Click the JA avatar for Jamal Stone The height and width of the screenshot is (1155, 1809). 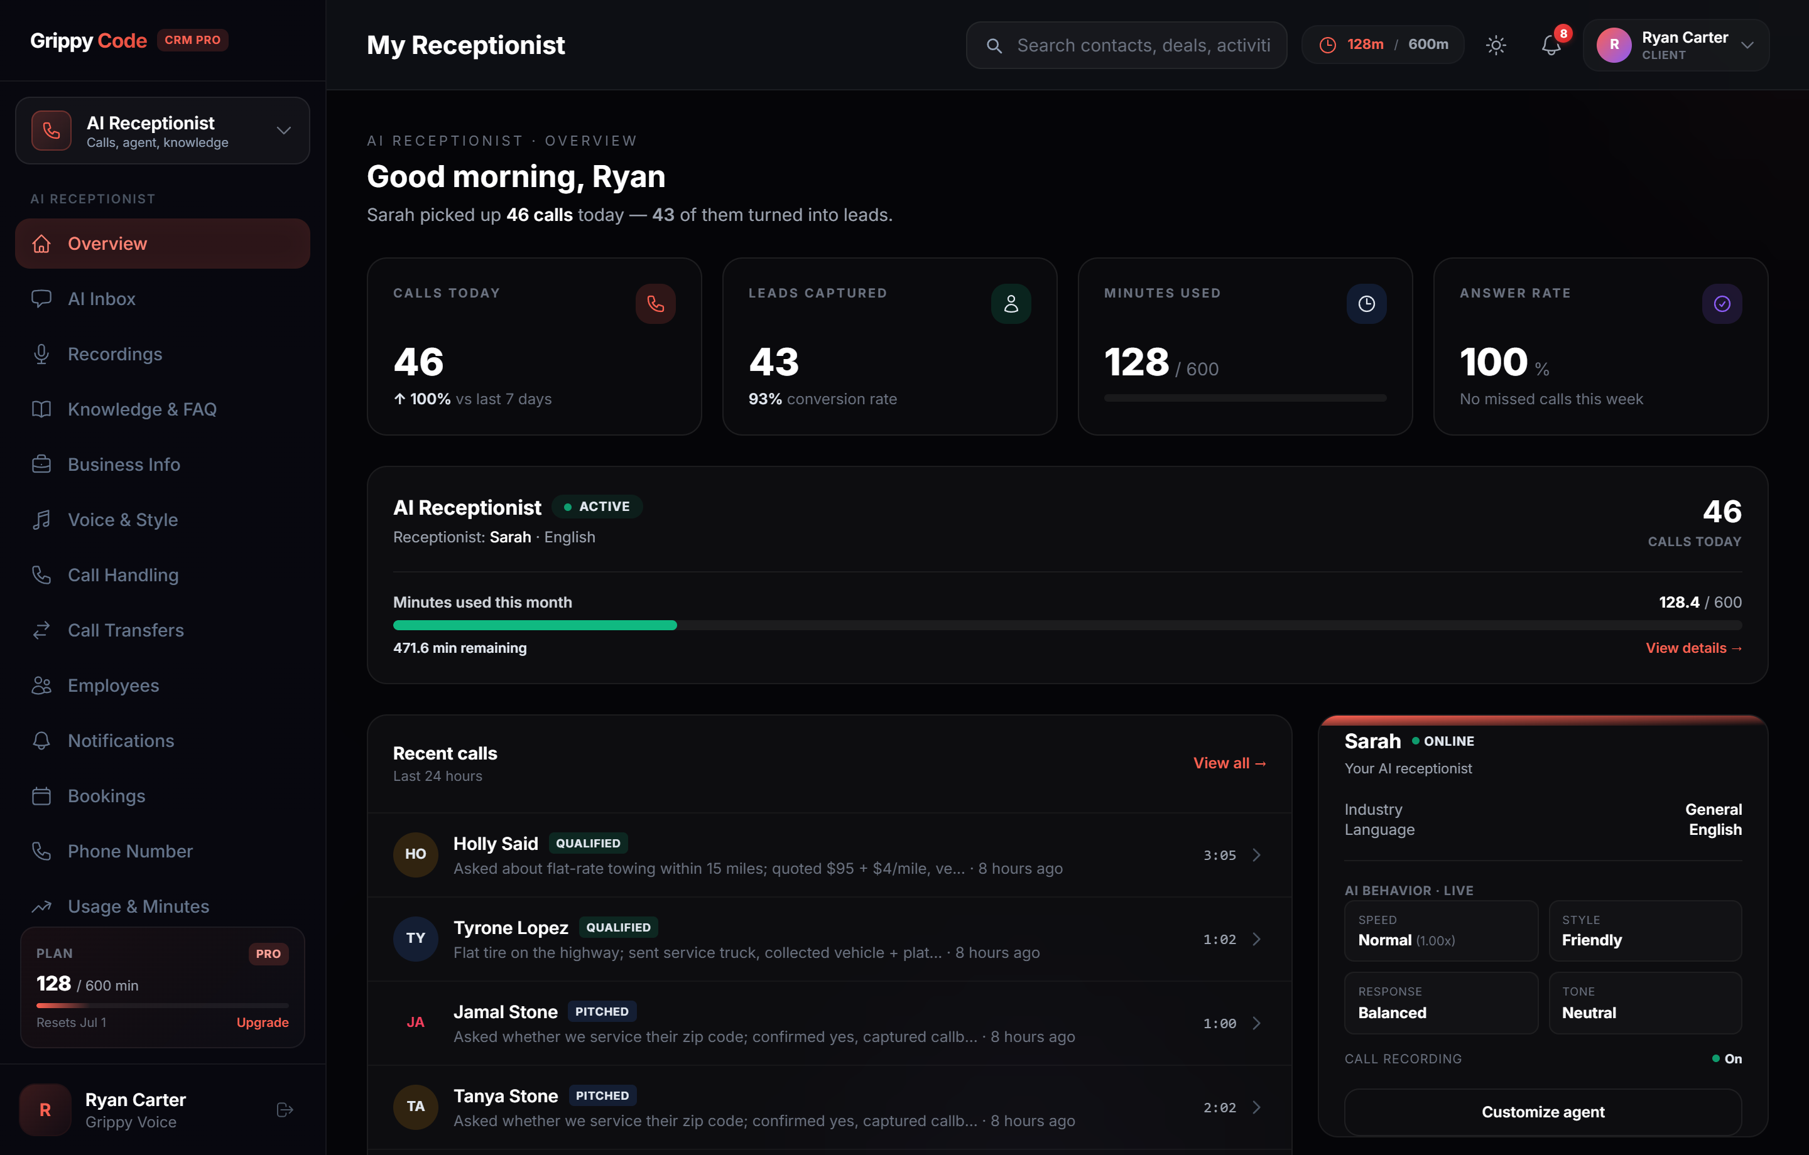[x=415, y=1022]
